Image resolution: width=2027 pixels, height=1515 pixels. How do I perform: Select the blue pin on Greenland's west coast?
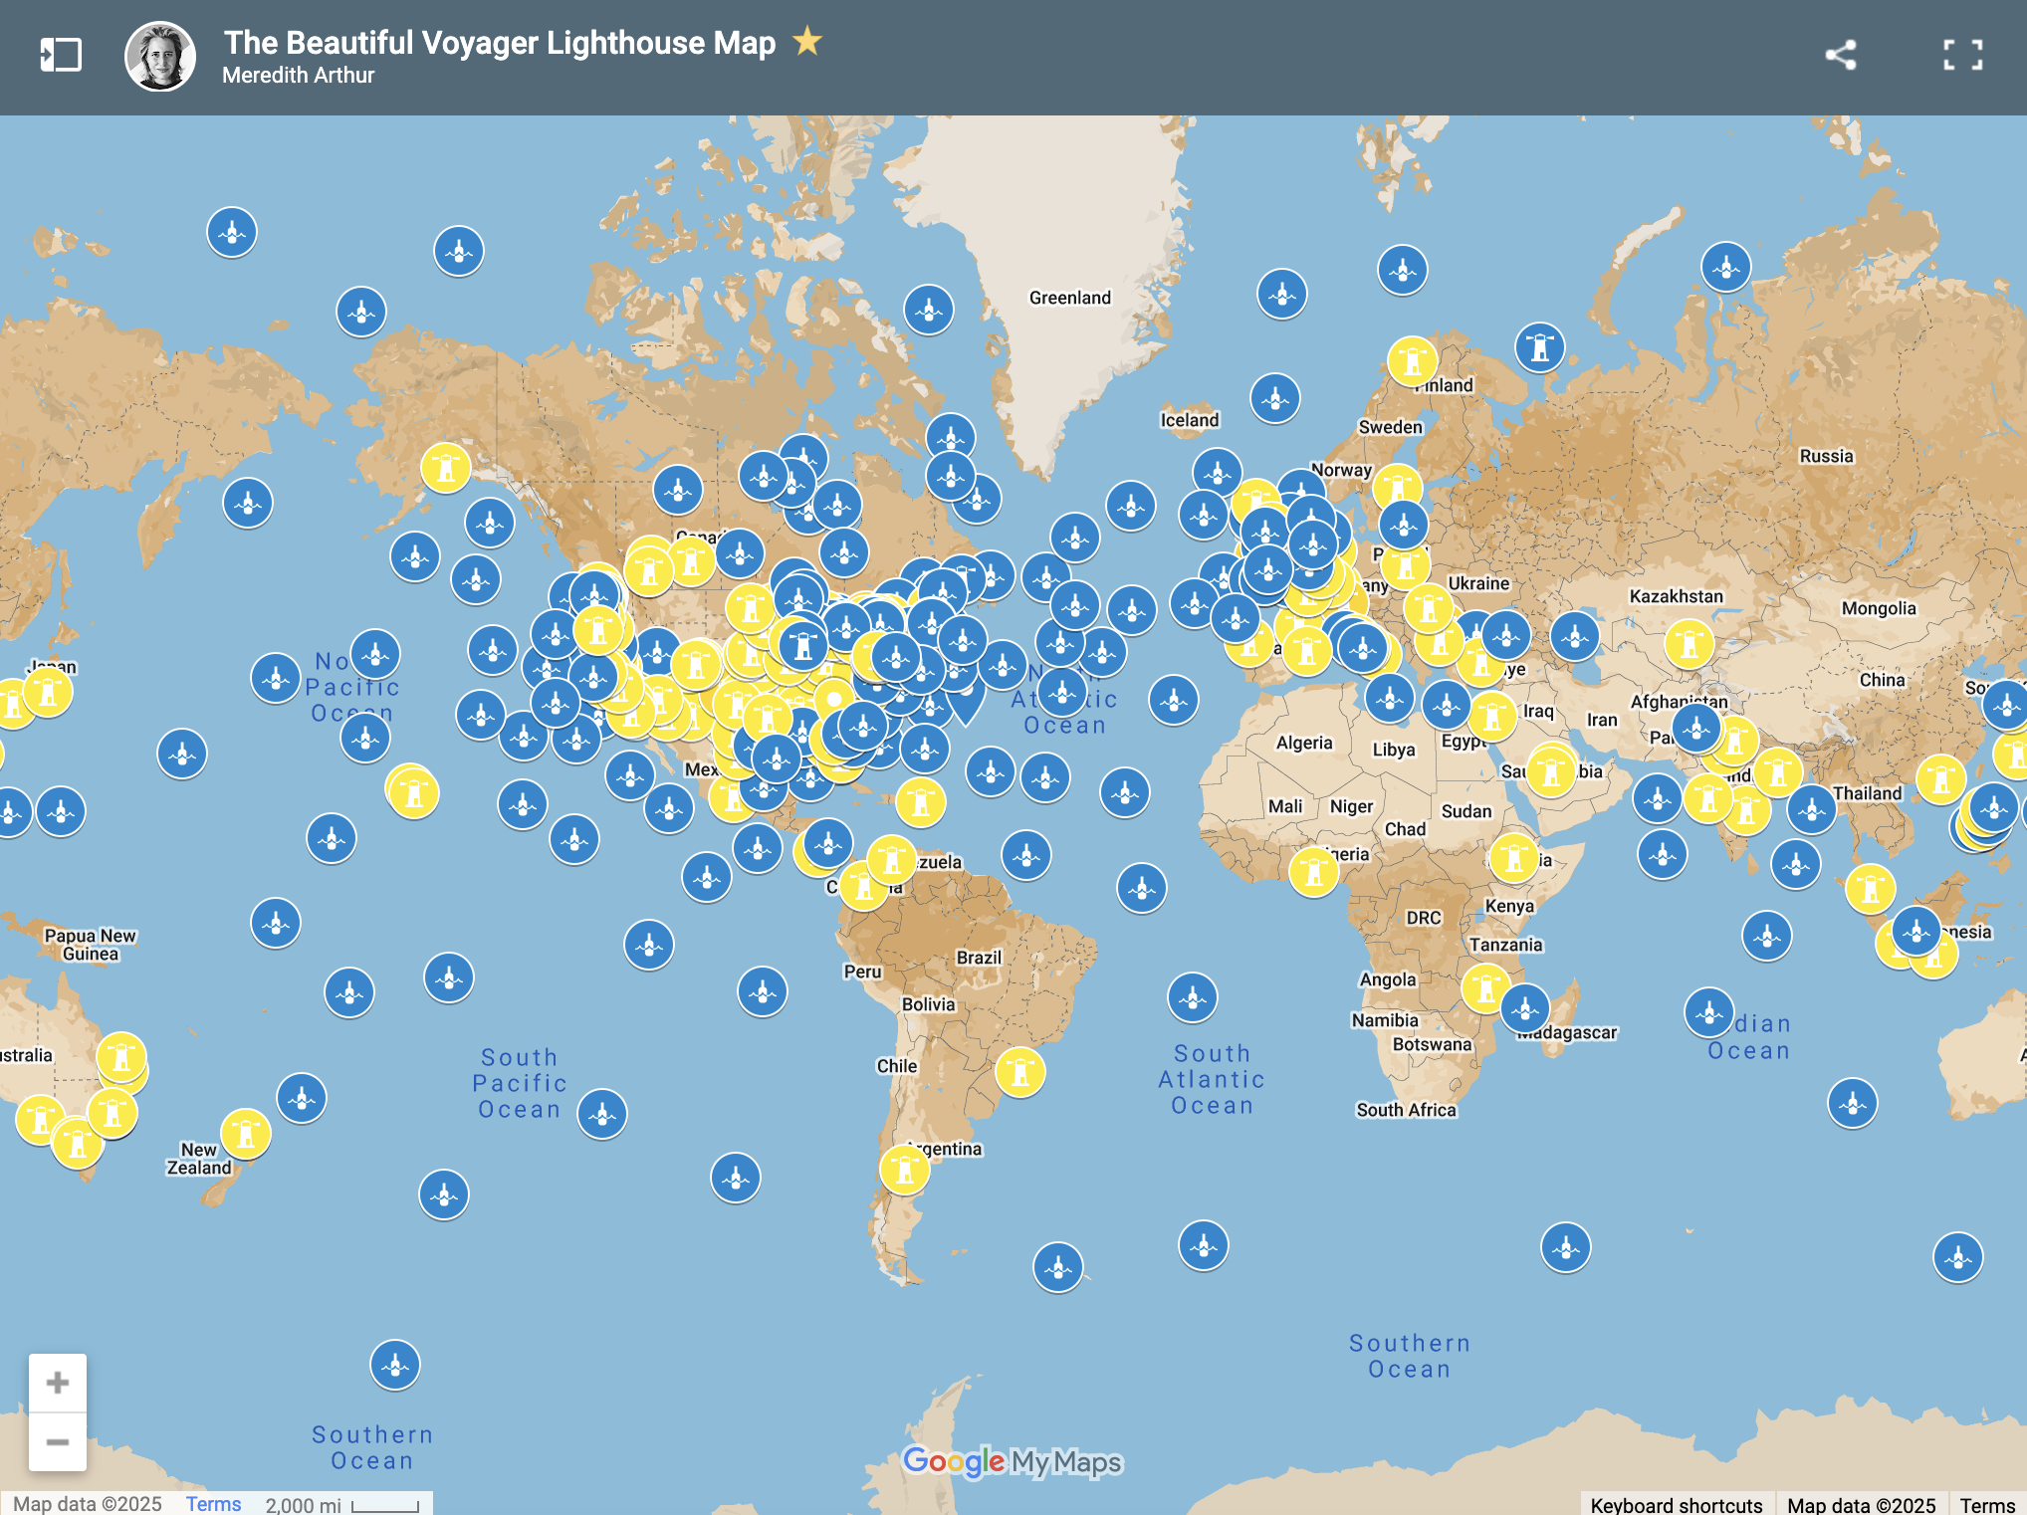click(x=928, y=310)
